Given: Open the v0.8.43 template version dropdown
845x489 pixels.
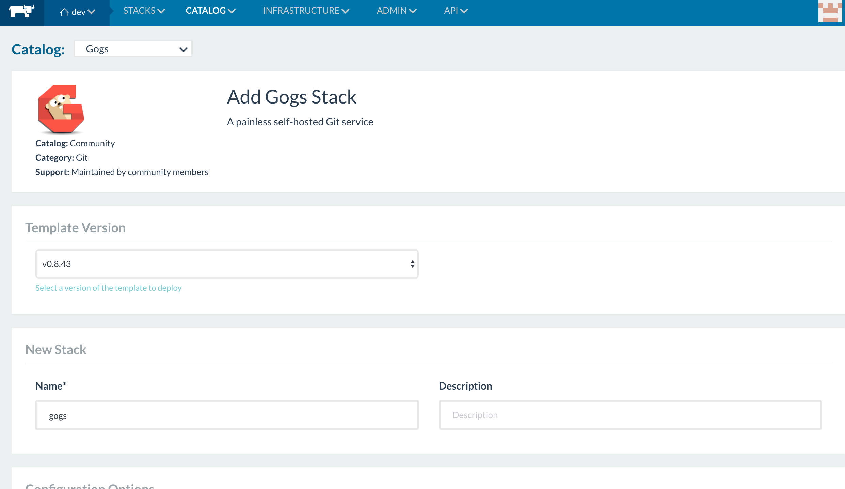Looking at the screenshot, I should pyautogui.click(x=227, y=264).
